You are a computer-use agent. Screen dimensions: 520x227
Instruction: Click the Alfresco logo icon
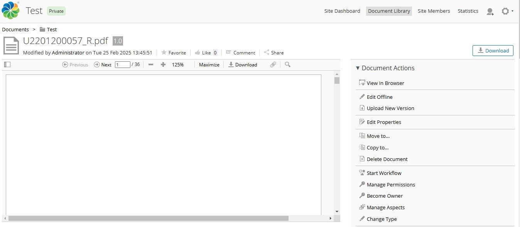tap(10, 10)
